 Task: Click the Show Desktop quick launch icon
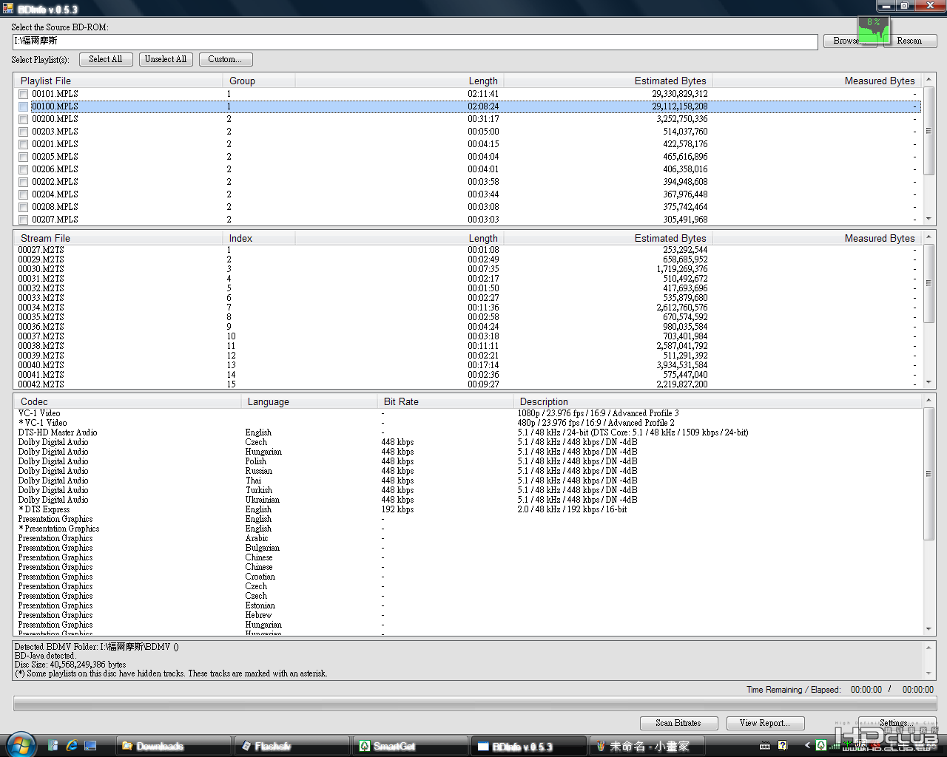click(x=90, y=746)
